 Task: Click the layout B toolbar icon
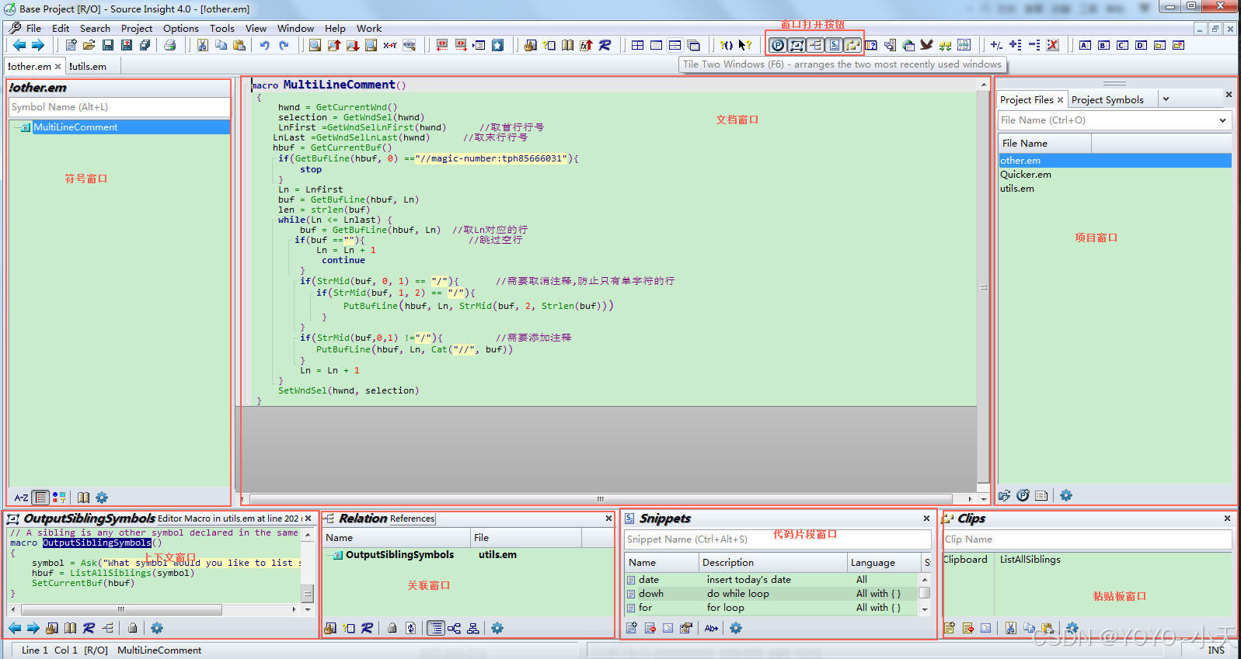[1103, 45]
